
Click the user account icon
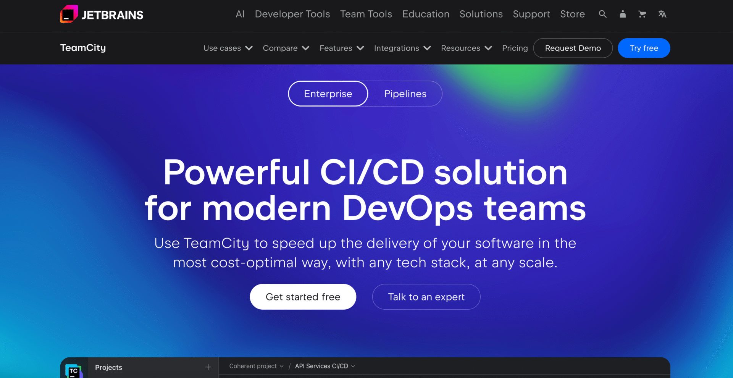click(x=623, y=14)
